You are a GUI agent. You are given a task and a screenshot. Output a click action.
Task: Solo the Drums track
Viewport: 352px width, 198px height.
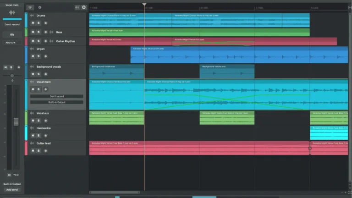(38, 23)
